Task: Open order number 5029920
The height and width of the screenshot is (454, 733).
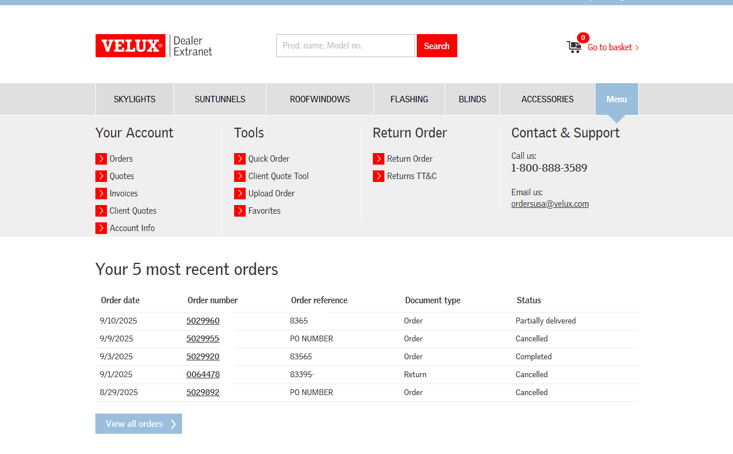Action: (x=203, y=356)
